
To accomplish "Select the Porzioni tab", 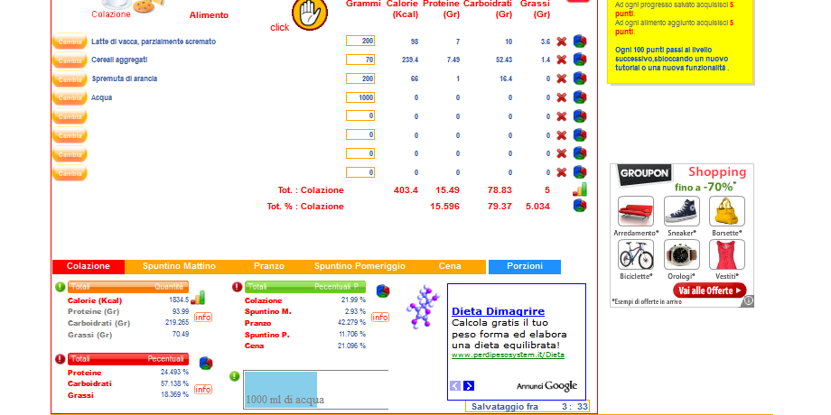I will 525,267.
